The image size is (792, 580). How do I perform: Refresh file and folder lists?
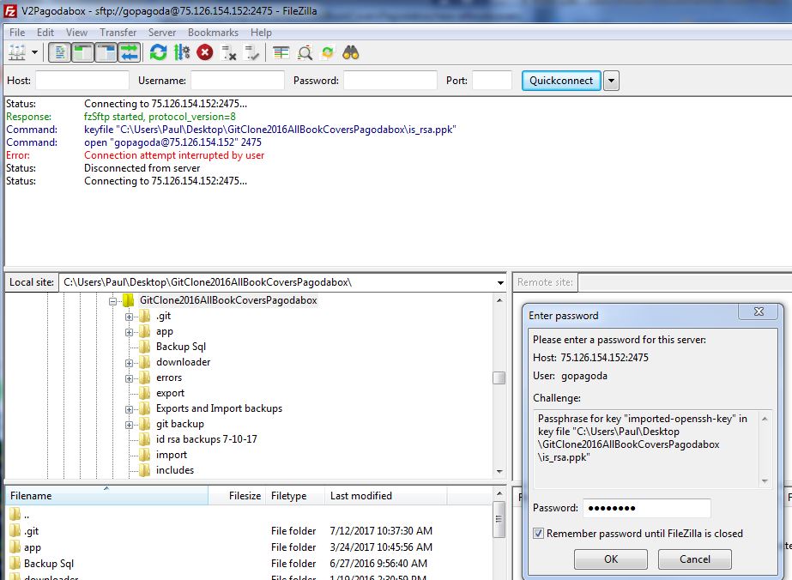158,52
